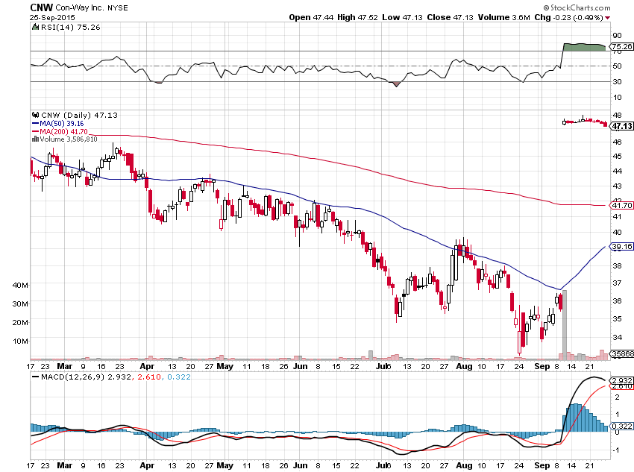Click the Close 47.13 header value
This screenshot has height=472, width=634.
450,17
